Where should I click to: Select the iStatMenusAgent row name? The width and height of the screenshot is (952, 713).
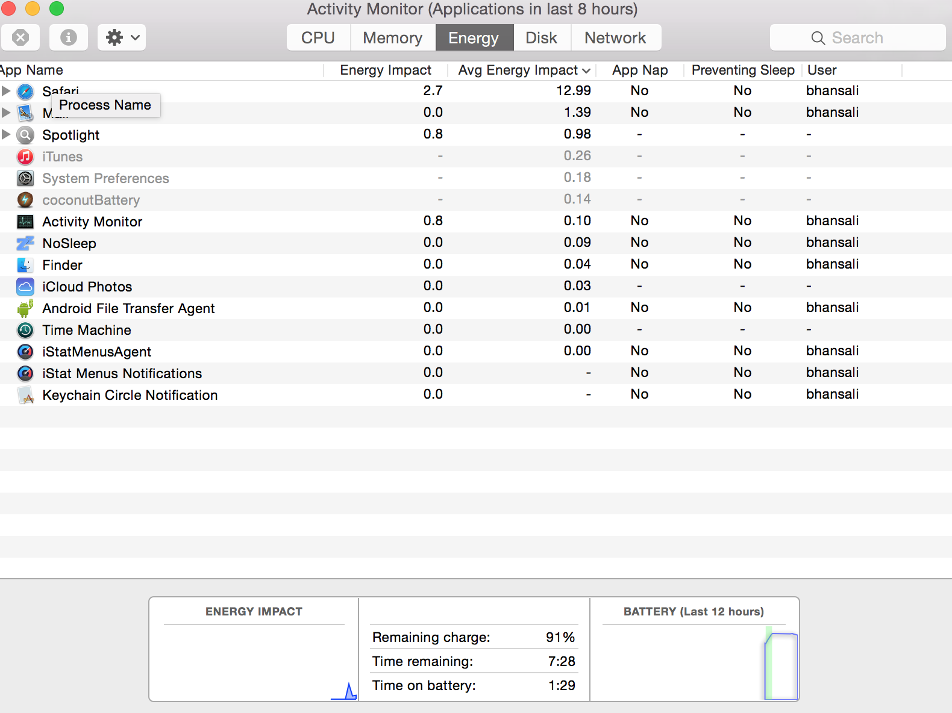pyautogui.click(x=97, y=352)
